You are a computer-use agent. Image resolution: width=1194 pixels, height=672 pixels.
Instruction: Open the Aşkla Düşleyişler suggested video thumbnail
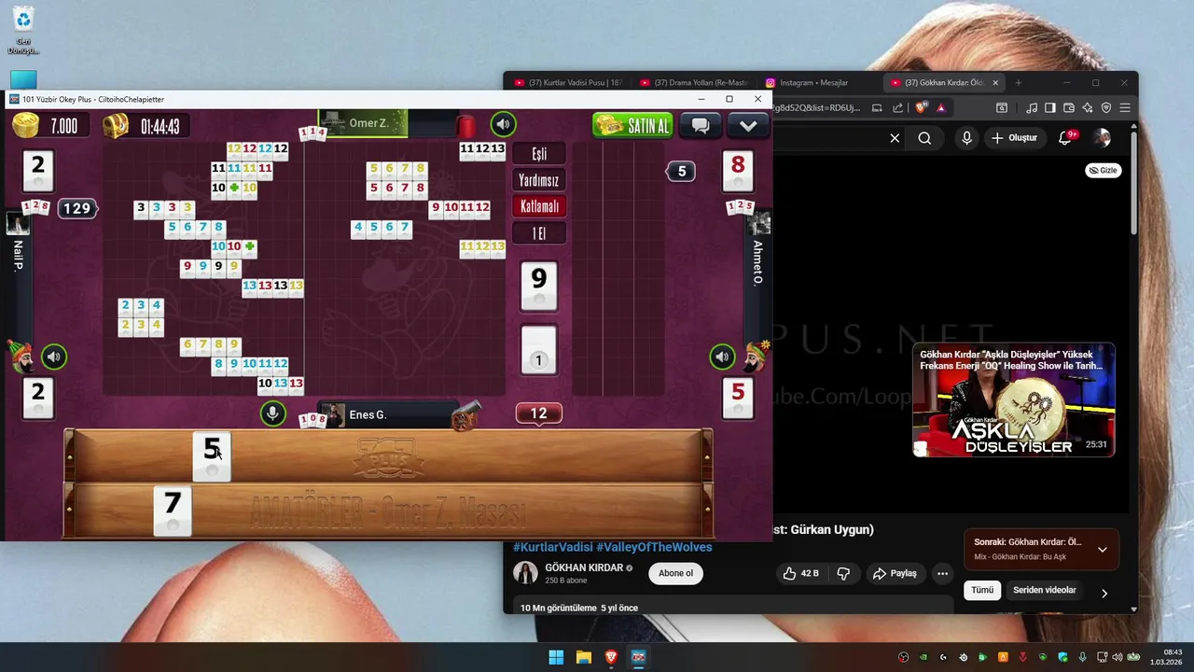(x=1014, y=399)
